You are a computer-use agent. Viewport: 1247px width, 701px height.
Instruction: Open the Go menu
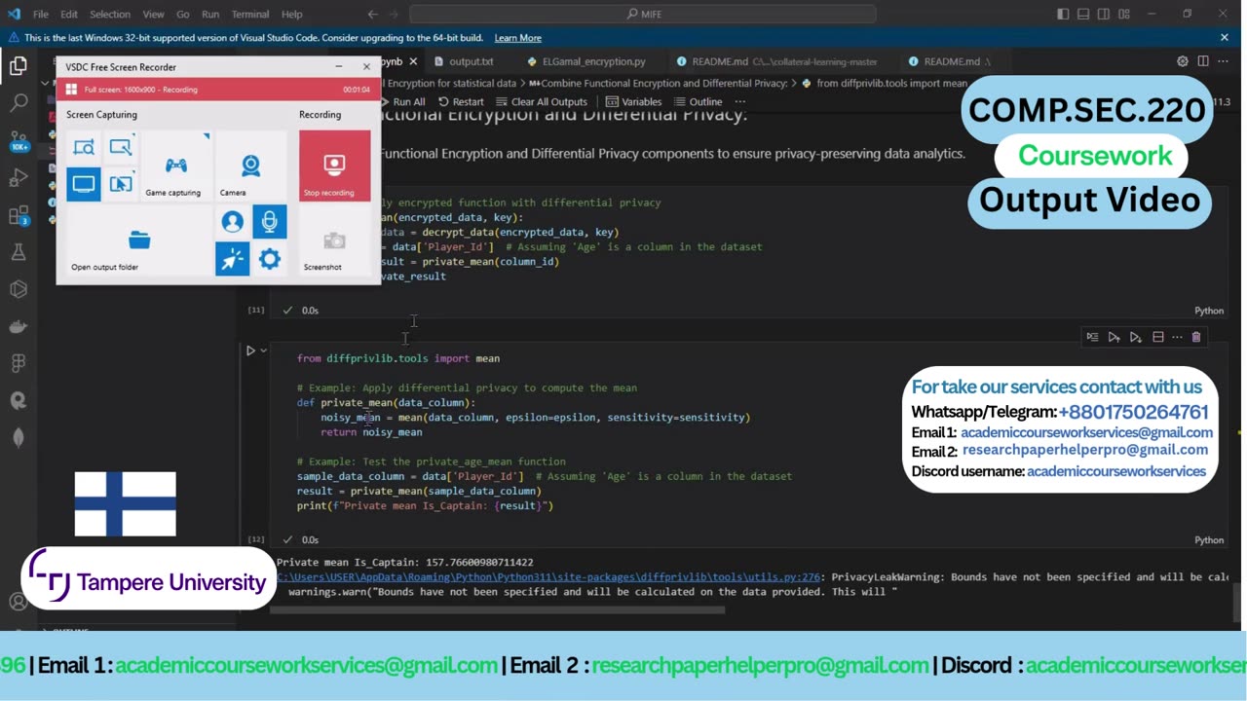[x=183, y=15]
